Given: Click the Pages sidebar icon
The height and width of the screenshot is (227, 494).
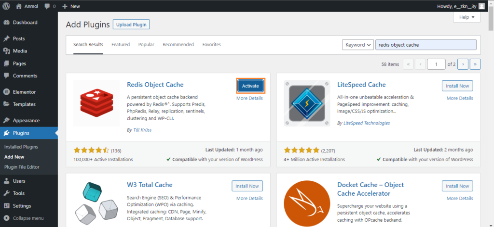Looking at the screenshot, I should [x=6, y=63].
